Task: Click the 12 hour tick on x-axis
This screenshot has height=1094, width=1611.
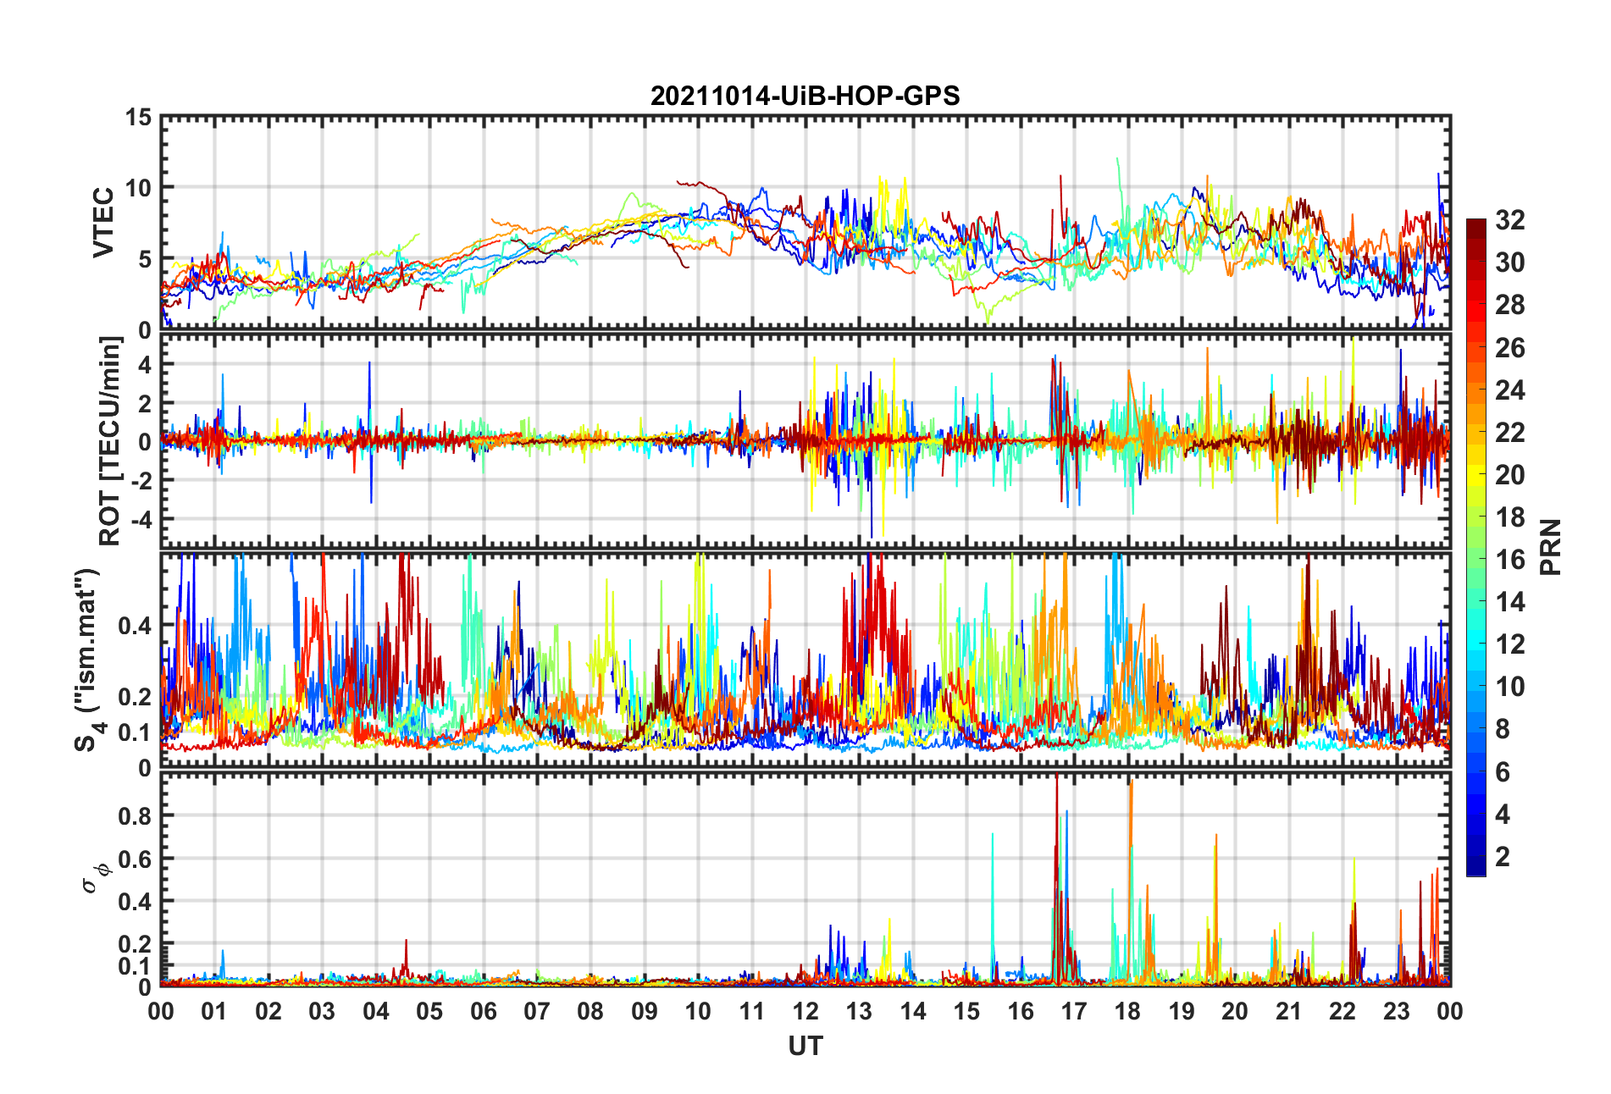Action: [805, 1011]
